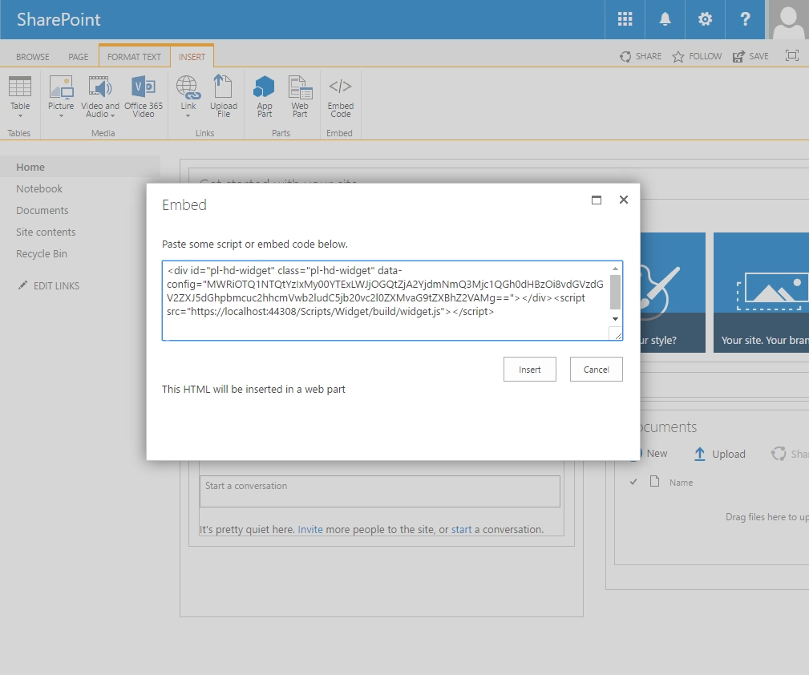The width and height of the screenshot is (809, 675).
Task: Click Start a conversation input box
Action: pos(380,491)
